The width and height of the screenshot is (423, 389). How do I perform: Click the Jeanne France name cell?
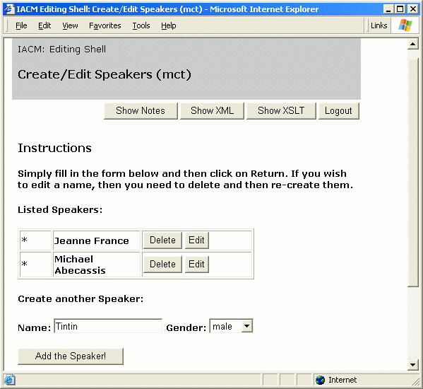97,240
